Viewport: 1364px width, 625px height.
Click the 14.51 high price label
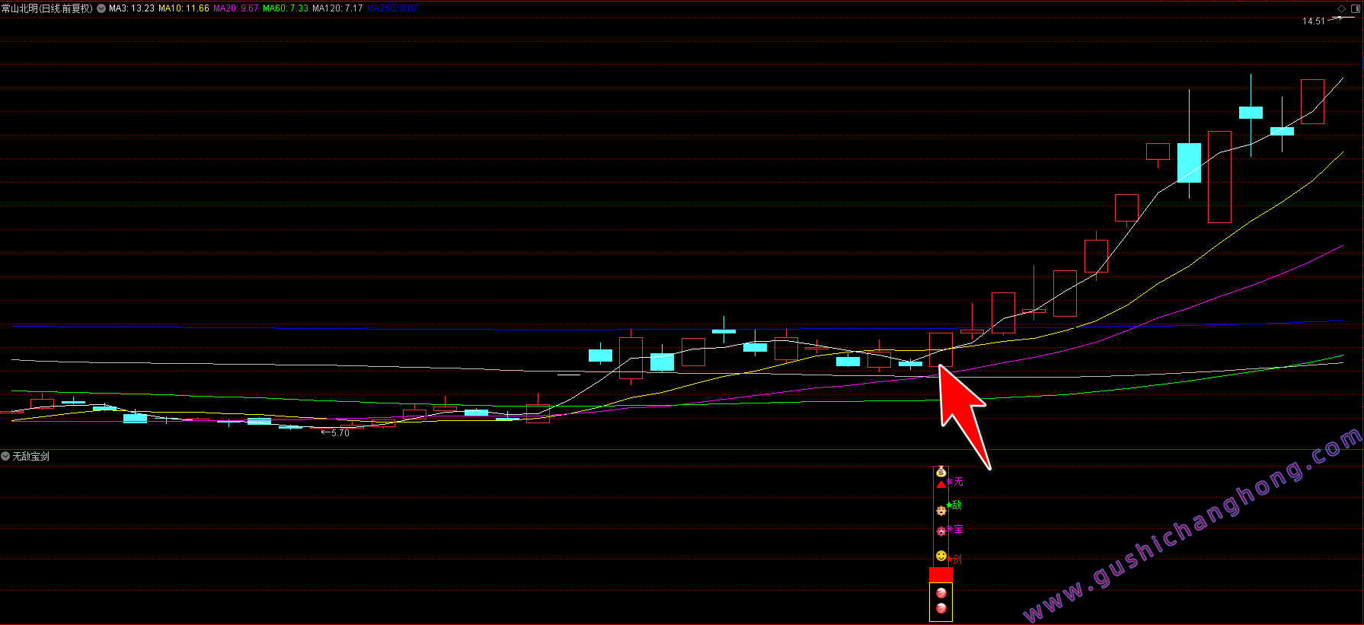[1314, 21]
